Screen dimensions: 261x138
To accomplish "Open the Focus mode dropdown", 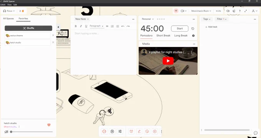I will coord(9,11).
